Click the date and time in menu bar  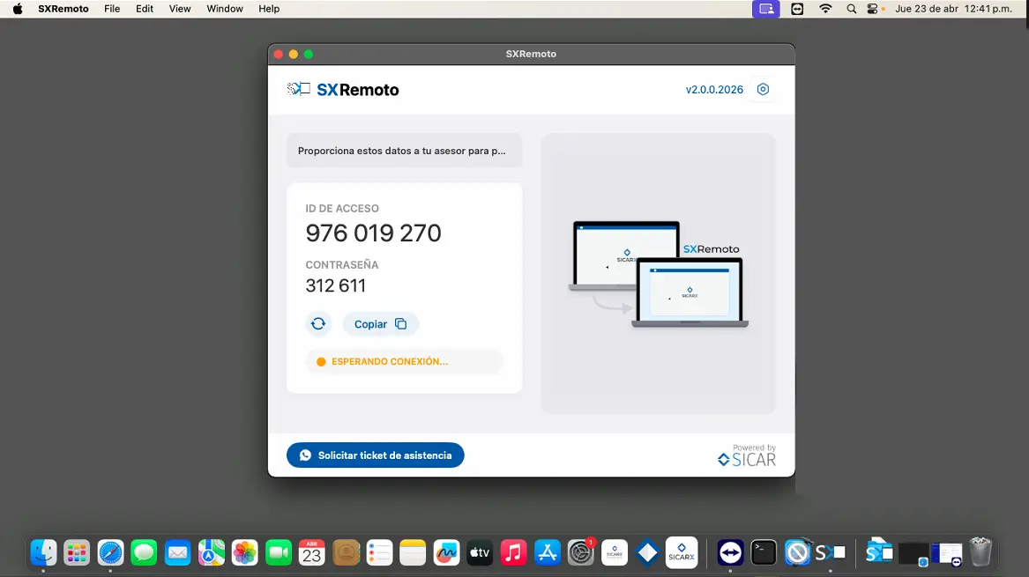coord(953,9)
